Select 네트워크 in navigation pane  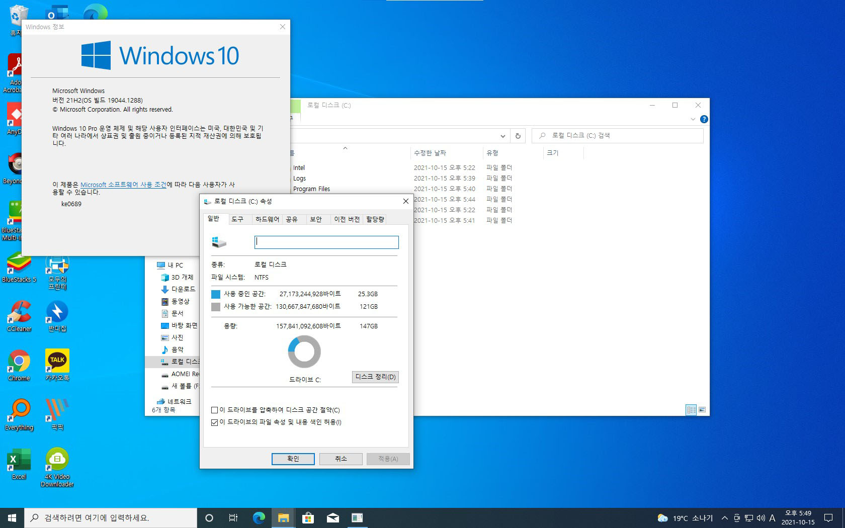pos(174,401)
